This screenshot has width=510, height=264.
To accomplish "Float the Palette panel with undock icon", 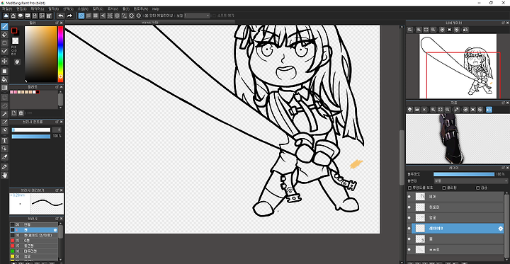I will tap(57, 87).
